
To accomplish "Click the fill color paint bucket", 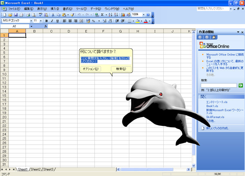I will point(138,21).
